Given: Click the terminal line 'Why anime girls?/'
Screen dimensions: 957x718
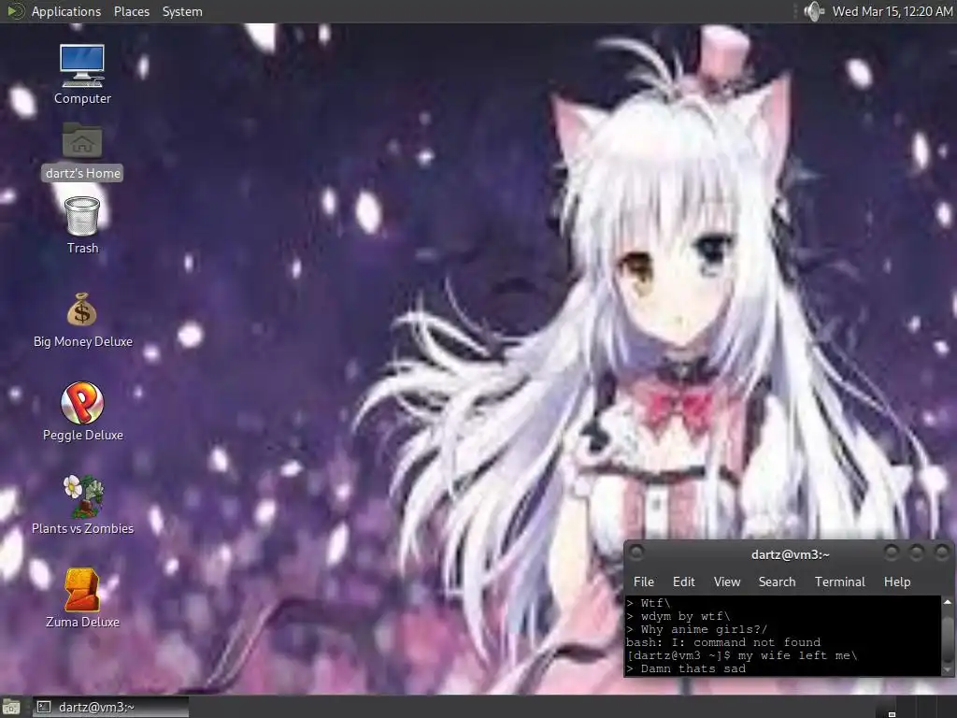Looking at the screenshot, I should (x=704, y=629).
